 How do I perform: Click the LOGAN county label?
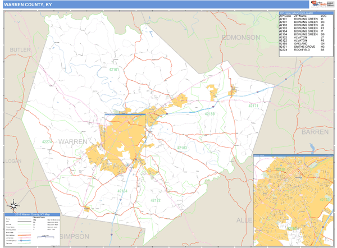point(13,161)
